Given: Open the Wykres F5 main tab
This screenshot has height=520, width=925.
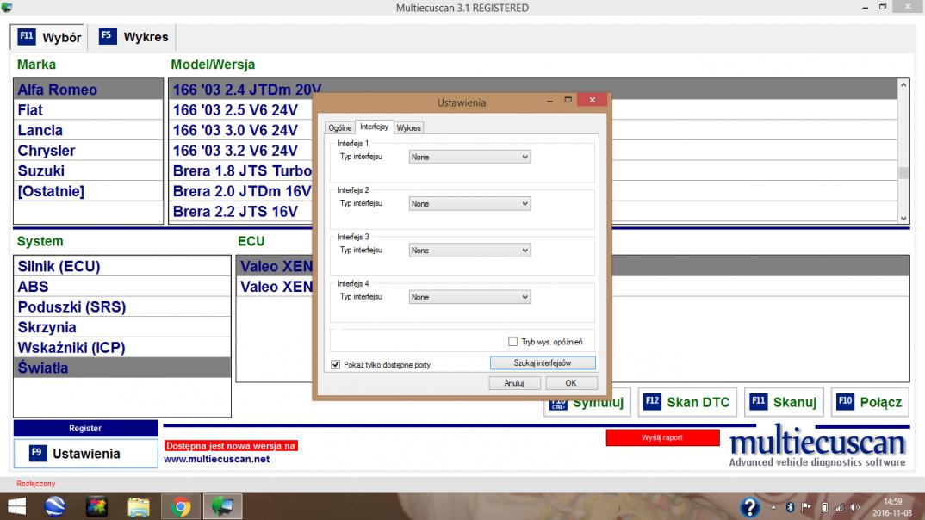Looking at the screenshot, I should (x=133, y=37).
